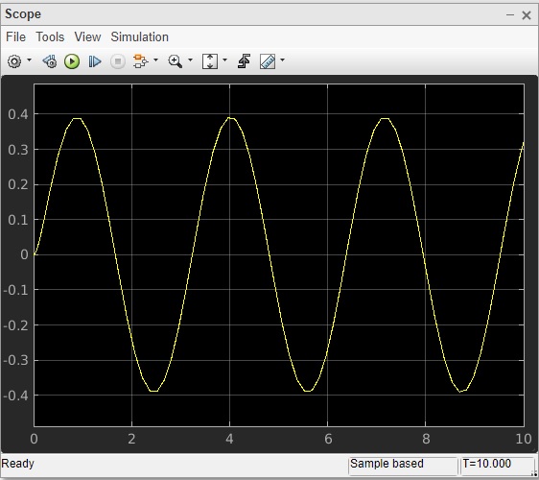
Task: Open the Cursor Measurements ruler icon
Action: [x=268, y=61]
